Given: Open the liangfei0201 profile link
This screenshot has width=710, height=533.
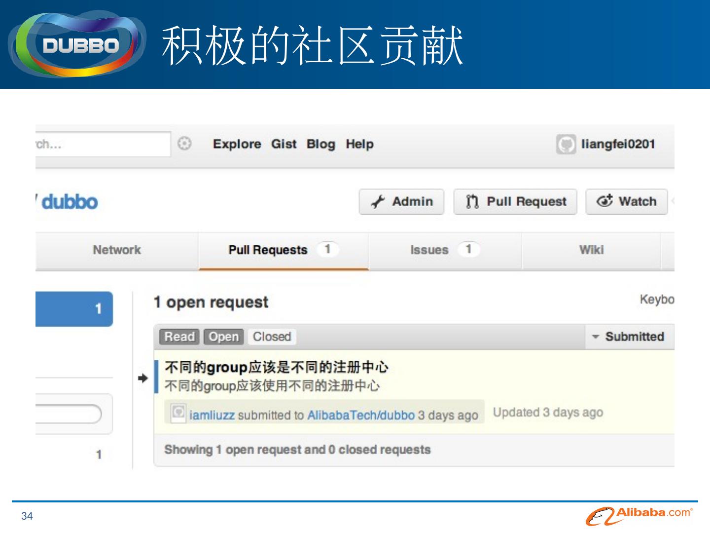Looking at the screenshot, I should click(x=618, y=144).
